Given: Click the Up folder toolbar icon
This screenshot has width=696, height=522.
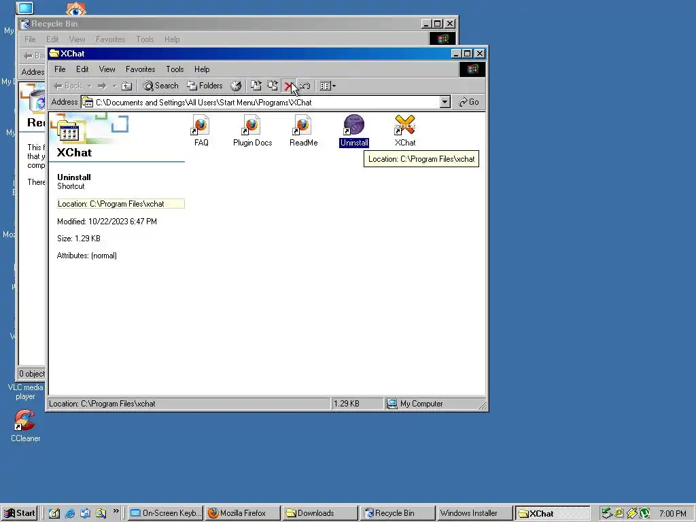Looking at the screenshot, I should 127,86.
